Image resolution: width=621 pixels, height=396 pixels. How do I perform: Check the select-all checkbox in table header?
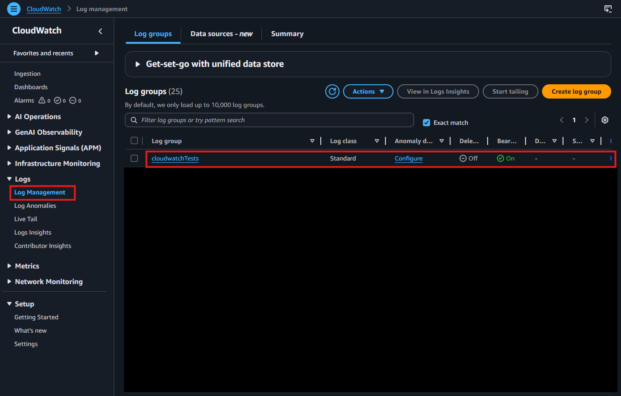click(x=134, y=140)
